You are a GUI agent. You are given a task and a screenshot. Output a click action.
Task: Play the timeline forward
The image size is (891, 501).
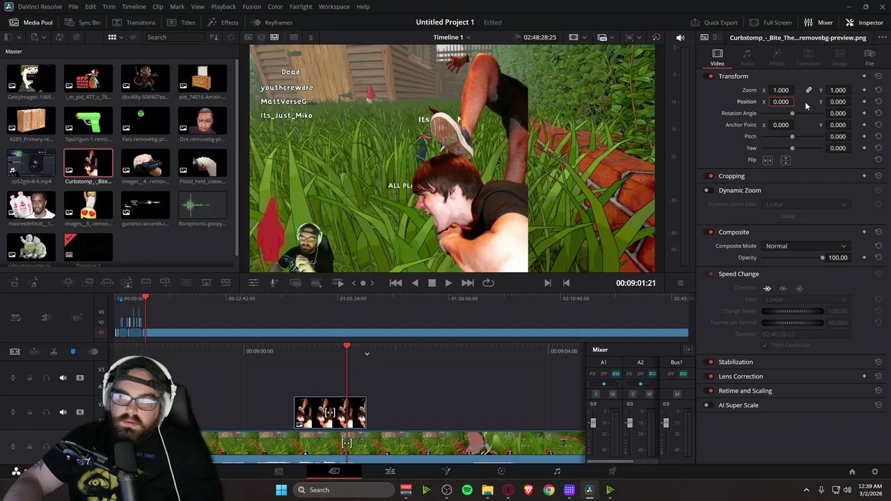[x=448, y=283]
